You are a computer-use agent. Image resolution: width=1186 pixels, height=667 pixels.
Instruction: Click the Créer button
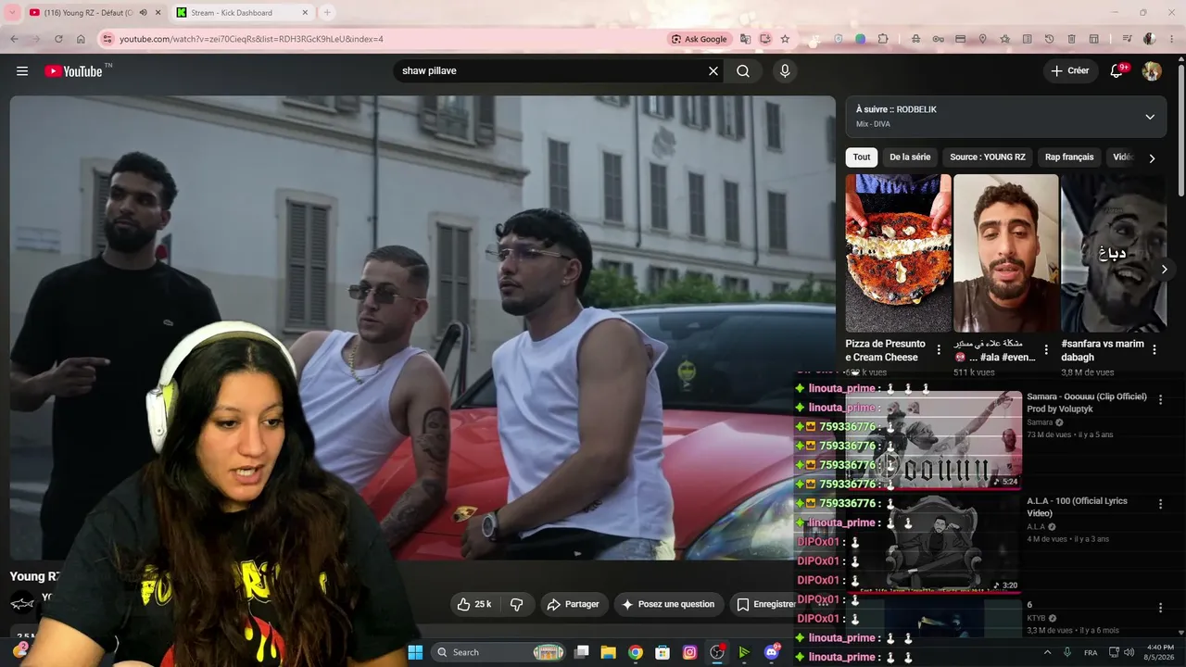(x=1071, y=71)
